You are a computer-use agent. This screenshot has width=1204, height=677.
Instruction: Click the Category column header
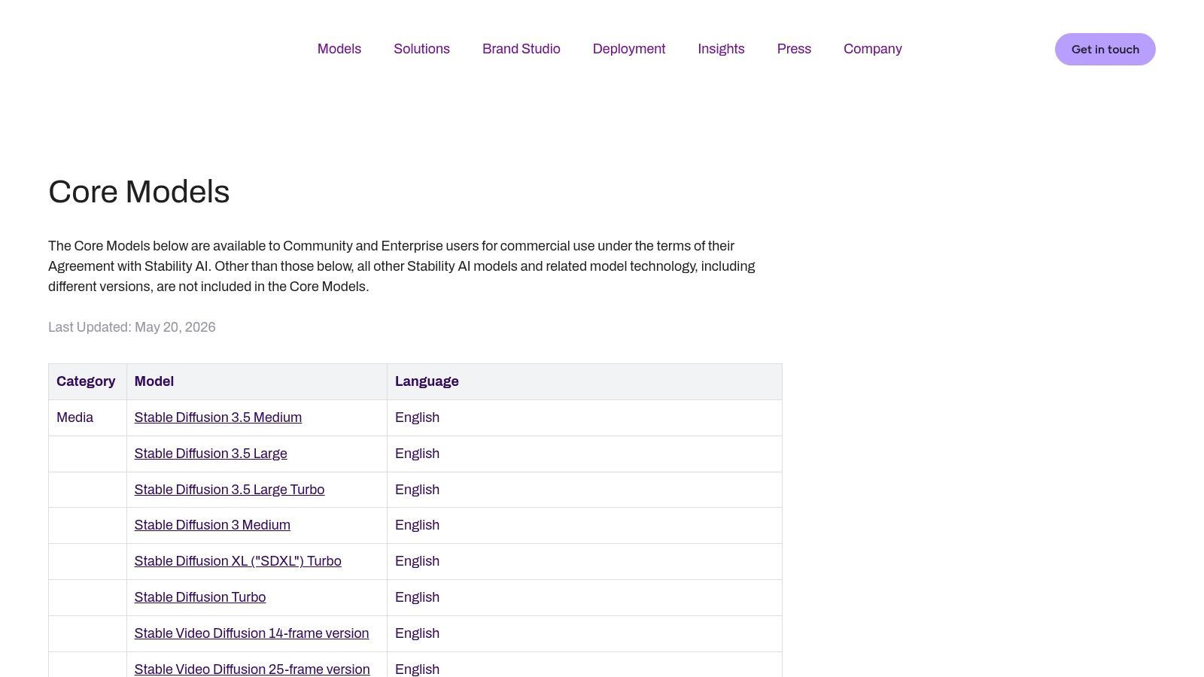[x=86, y=381]
